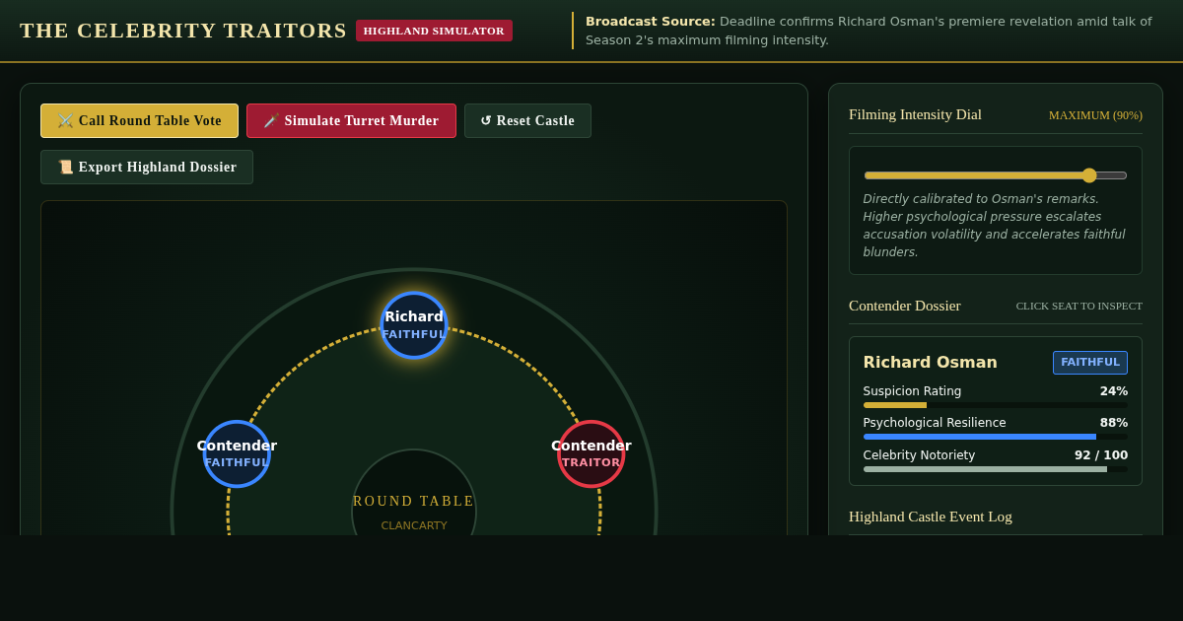
Task: Click Simulate Turret Murder button
Action: (x=351, y=120)
